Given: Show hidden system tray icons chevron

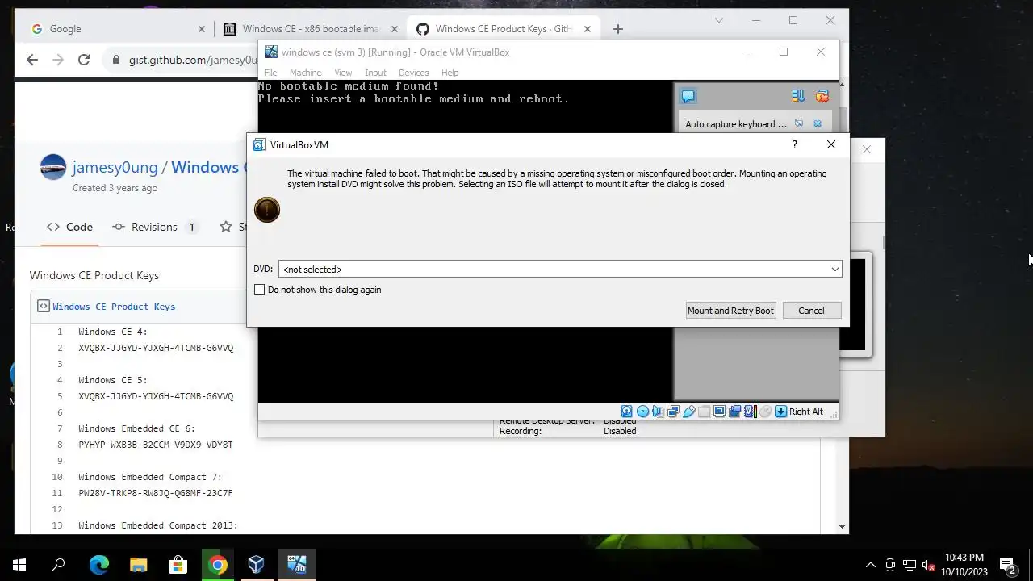Looking at the screenshot, I should (x=870, y=565).
